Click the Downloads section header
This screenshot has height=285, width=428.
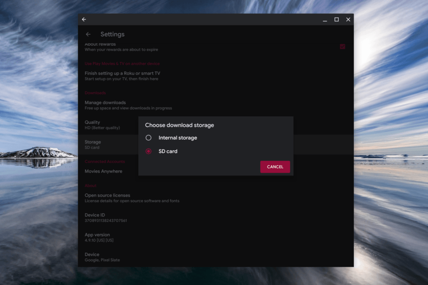95,93
